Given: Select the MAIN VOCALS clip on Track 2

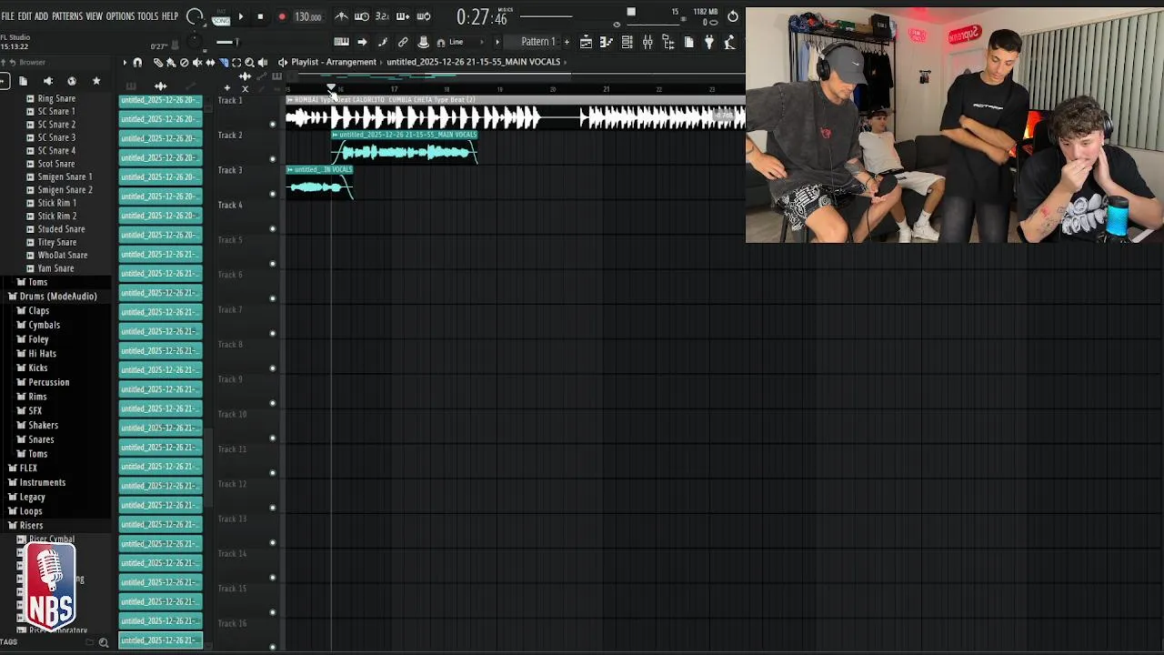Looking at the screenshot, I should [405, 147].
